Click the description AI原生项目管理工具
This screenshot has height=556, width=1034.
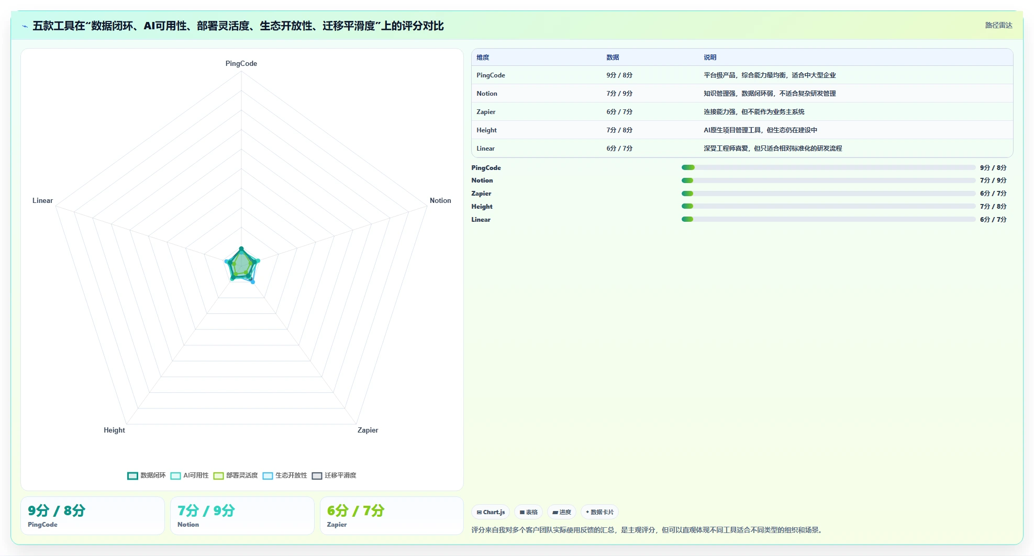coord(760,130)
